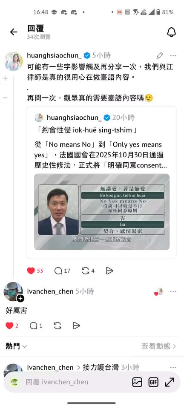
Task: Add a GIF to the reply
Action: point(153,382)
